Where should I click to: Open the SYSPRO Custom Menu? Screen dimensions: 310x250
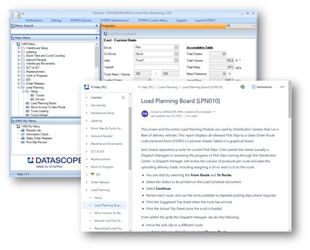pos(152,20)
